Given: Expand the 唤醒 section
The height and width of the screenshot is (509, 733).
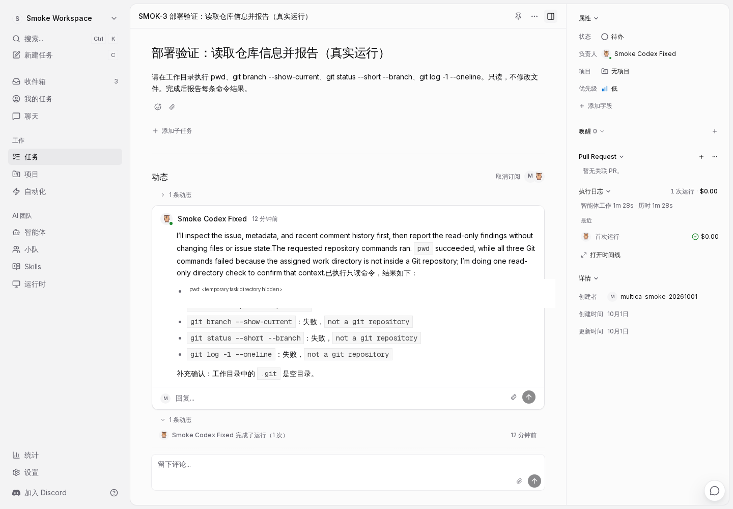Looking at the screenshot, I should click(x=591, y=131).
